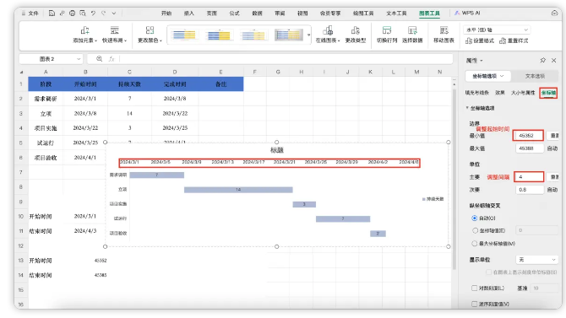Collapse the 坐标轴选项 section triangle

467,107
